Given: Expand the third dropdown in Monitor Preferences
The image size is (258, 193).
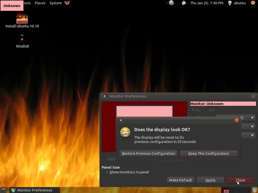Looking at the screenshot, I should pyautogui.click(x=252, y=135).
